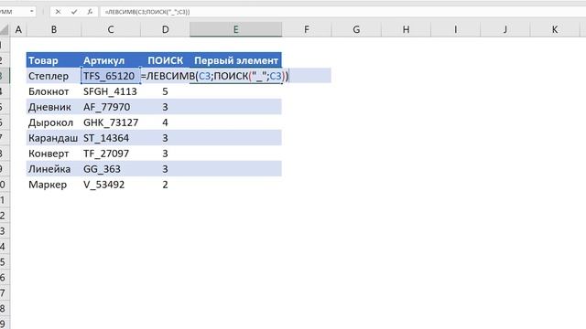Image resolution: width=586 pixels, height=329 pixels.
Task: Select the ПОИСК value for Карандаш
Action: coord(165,138)
